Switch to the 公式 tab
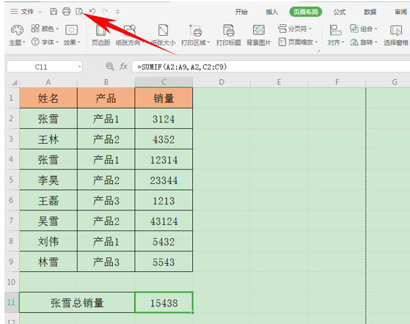The width and height of the screenshot is (410, 324). click(x=339, y=12)
